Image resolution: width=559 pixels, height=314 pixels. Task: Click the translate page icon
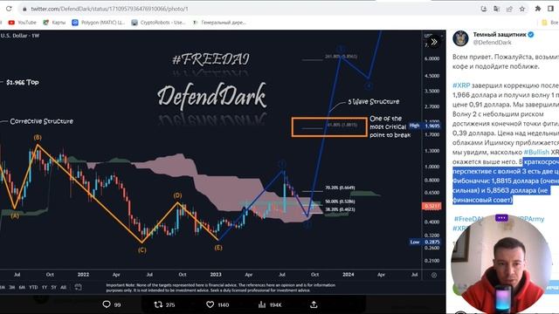click(496, 9)
